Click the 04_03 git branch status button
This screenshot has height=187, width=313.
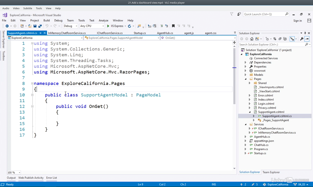pos(301,185)
